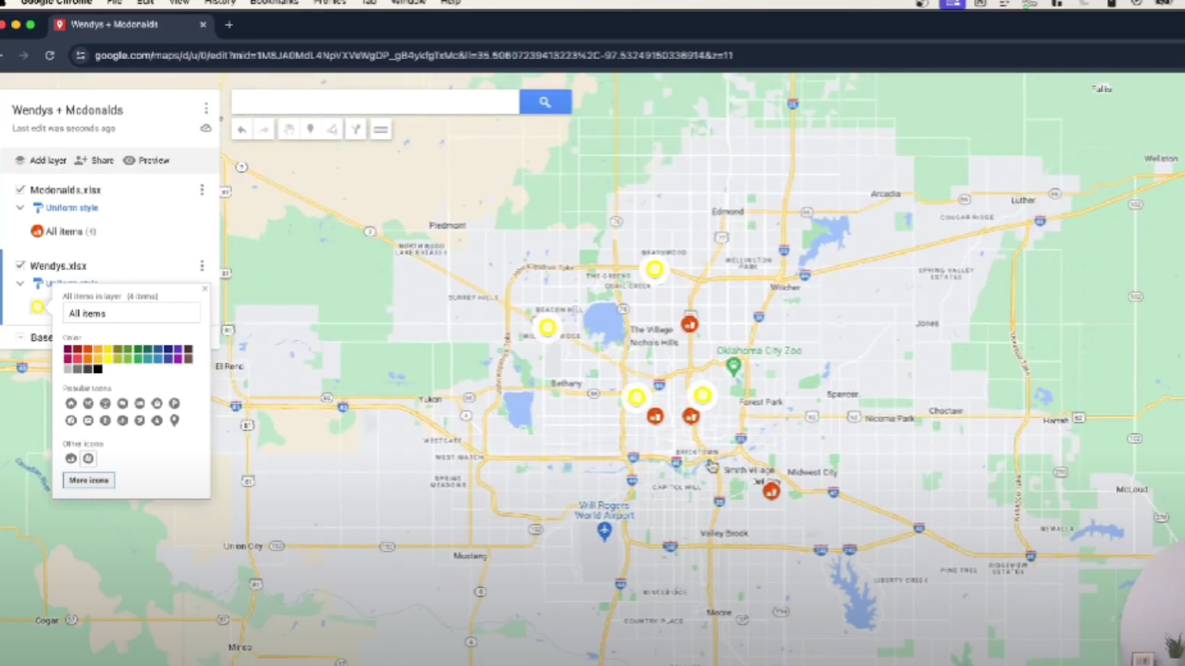The width and height of the screenshot is (1185, 666).
Task: Pick the light gray color swatch
Action: tap(68, 369)
